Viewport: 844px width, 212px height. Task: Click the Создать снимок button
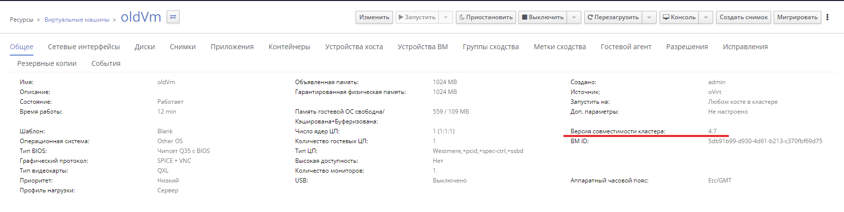coord(744,17)
